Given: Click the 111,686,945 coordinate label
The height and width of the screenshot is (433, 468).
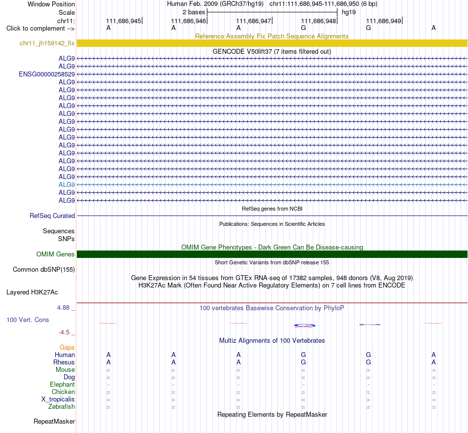Looking at the screenshot, I should [x=123, y=21].
